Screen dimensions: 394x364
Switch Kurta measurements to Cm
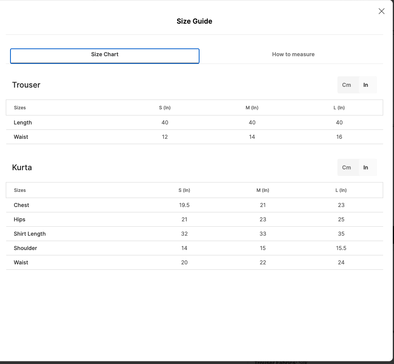pyautogui.click(x=346, y=167)
